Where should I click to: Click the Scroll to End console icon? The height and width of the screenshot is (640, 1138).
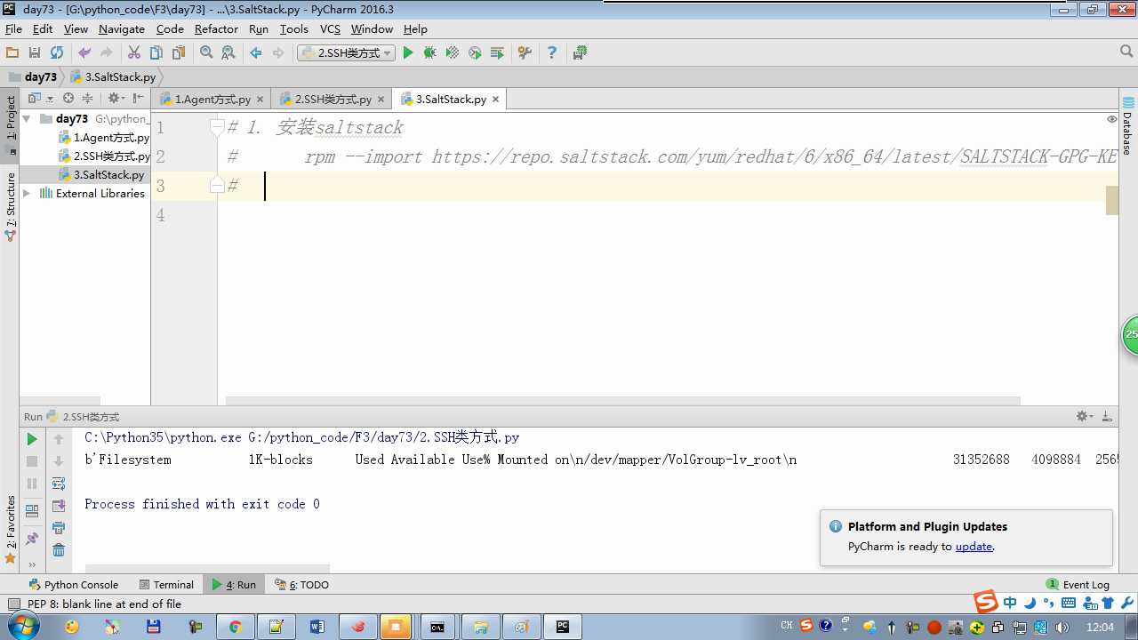click(x=59, y=506)
